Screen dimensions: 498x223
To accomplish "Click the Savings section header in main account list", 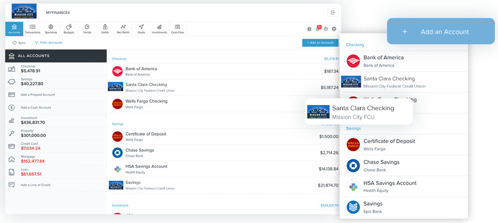I will tap(118, 124).
